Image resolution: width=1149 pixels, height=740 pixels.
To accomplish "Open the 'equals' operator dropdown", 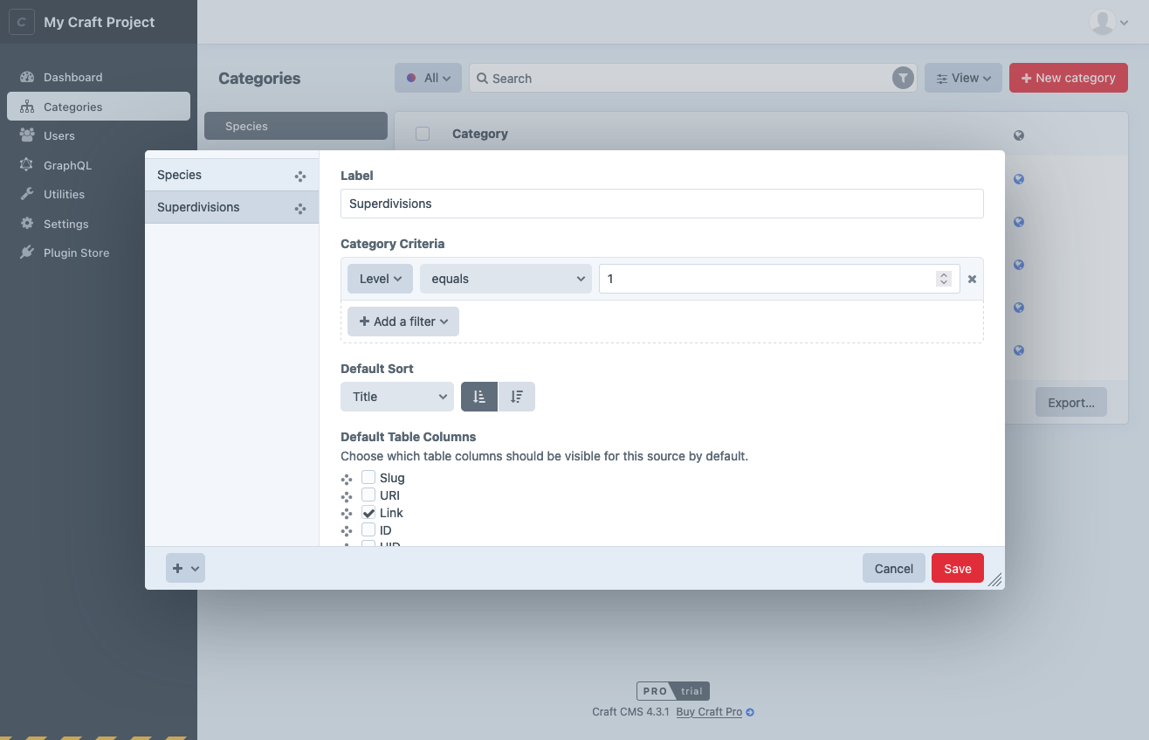I will (506, 278).
